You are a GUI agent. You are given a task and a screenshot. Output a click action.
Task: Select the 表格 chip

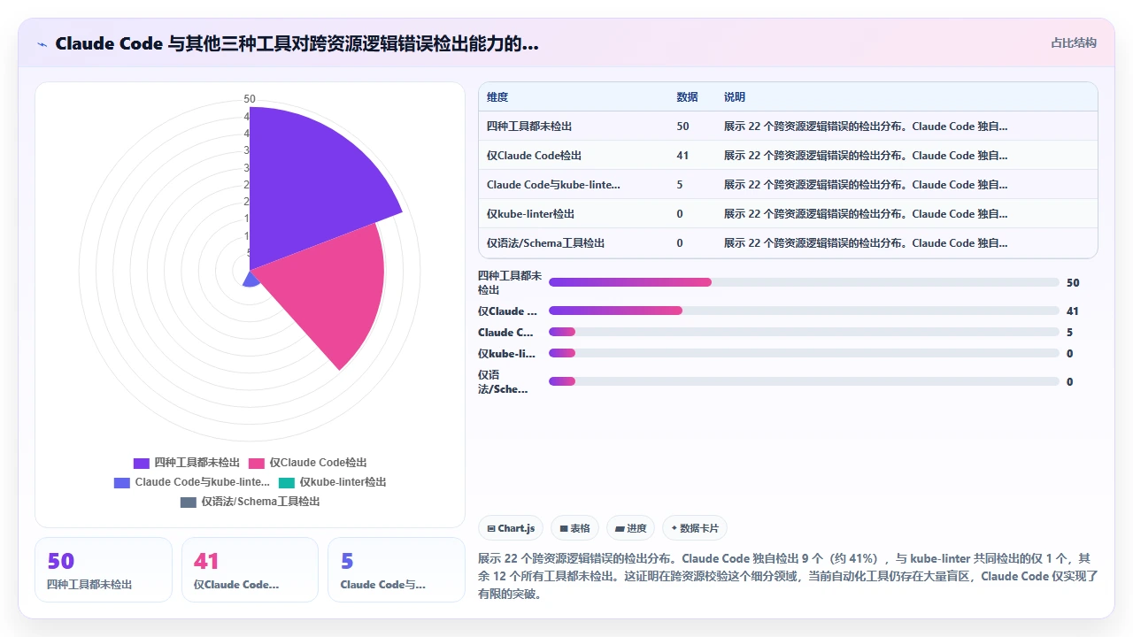click(574, 528)
